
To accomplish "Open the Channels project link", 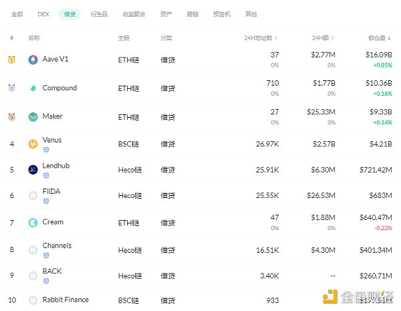I will pyautogui.click(x=57, y=245).
